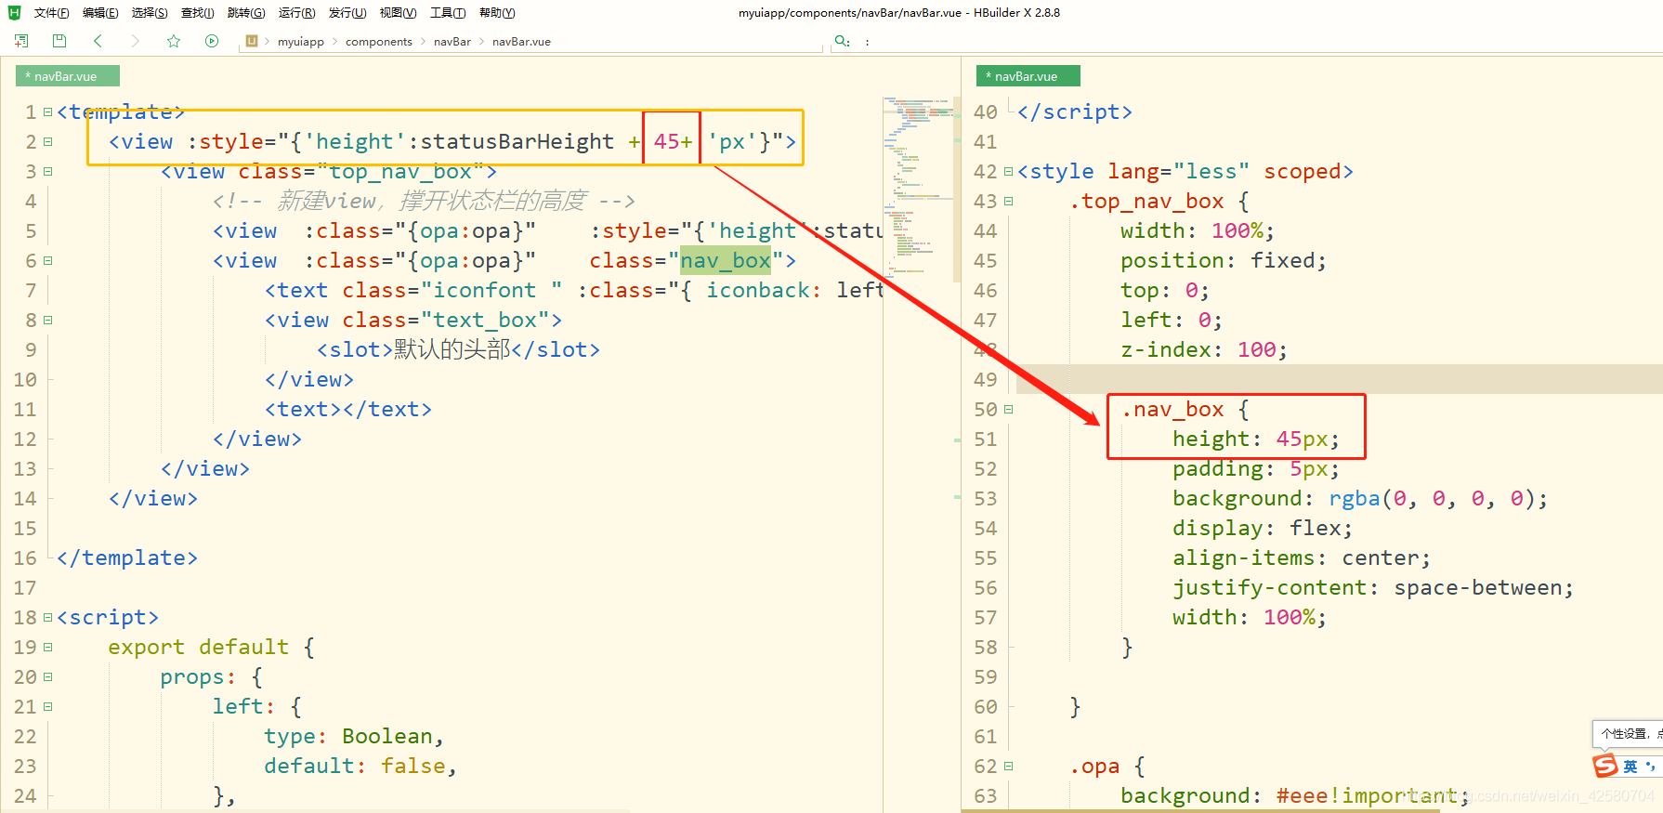Image resolution: width=1663 pixels, height=813 pixels.
Task: Collapse the .nav_box fold on line 50
Action: [x=1008, y=410]
